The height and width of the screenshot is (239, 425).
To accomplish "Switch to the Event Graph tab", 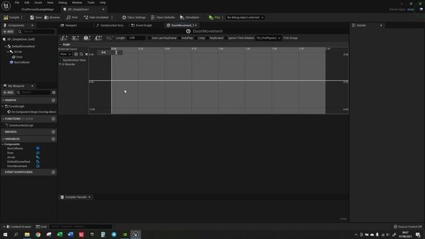I will coord(141,25).
